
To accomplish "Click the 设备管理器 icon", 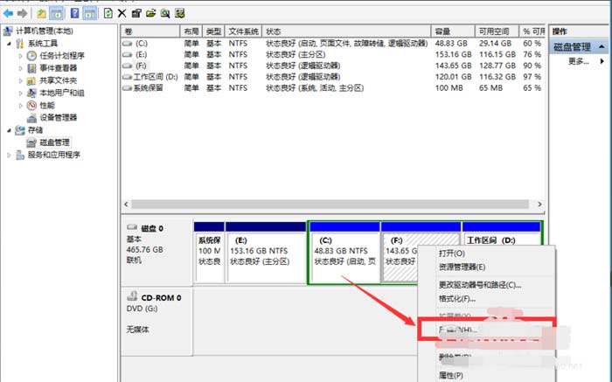I will coord(31,118).
